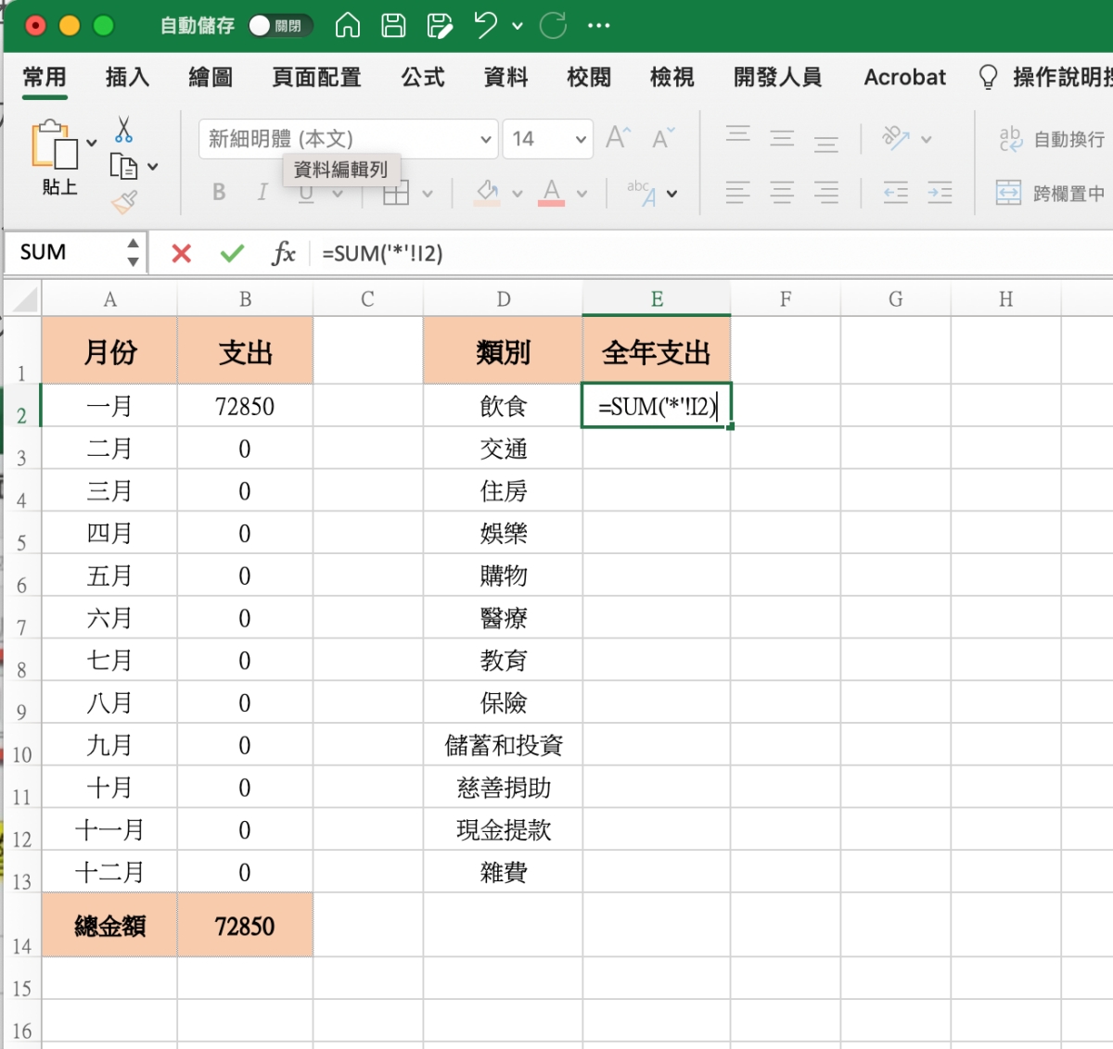
Task: Apply the red font color swatch
Action: [552, 193]
